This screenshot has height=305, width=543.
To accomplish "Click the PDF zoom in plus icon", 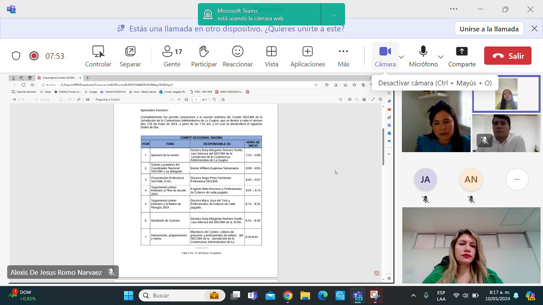I will [x=179, y=100].
